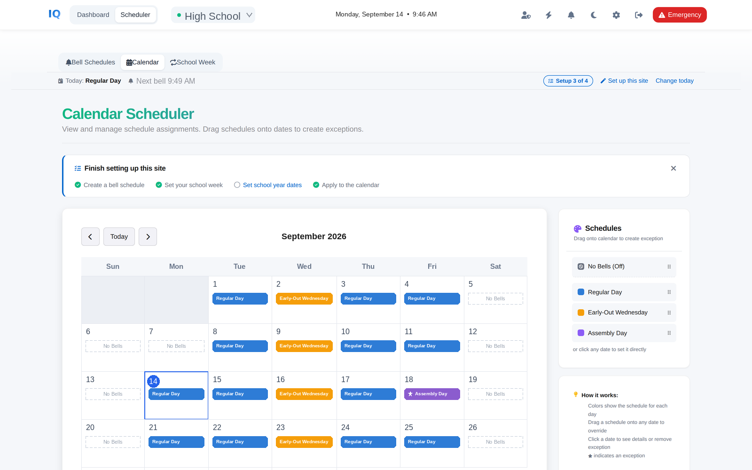
Task: Open the notifications bell icon
Action: point(571,15)
